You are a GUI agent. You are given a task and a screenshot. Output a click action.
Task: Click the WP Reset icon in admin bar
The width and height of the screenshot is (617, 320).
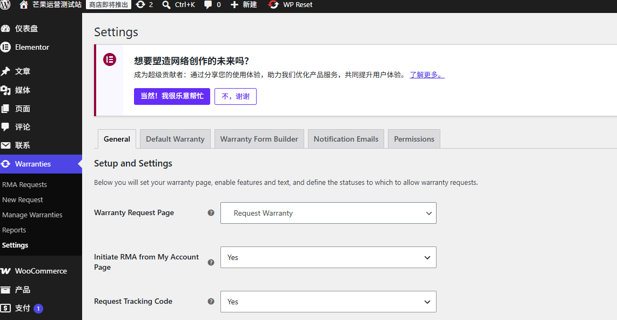pos(273,5)
